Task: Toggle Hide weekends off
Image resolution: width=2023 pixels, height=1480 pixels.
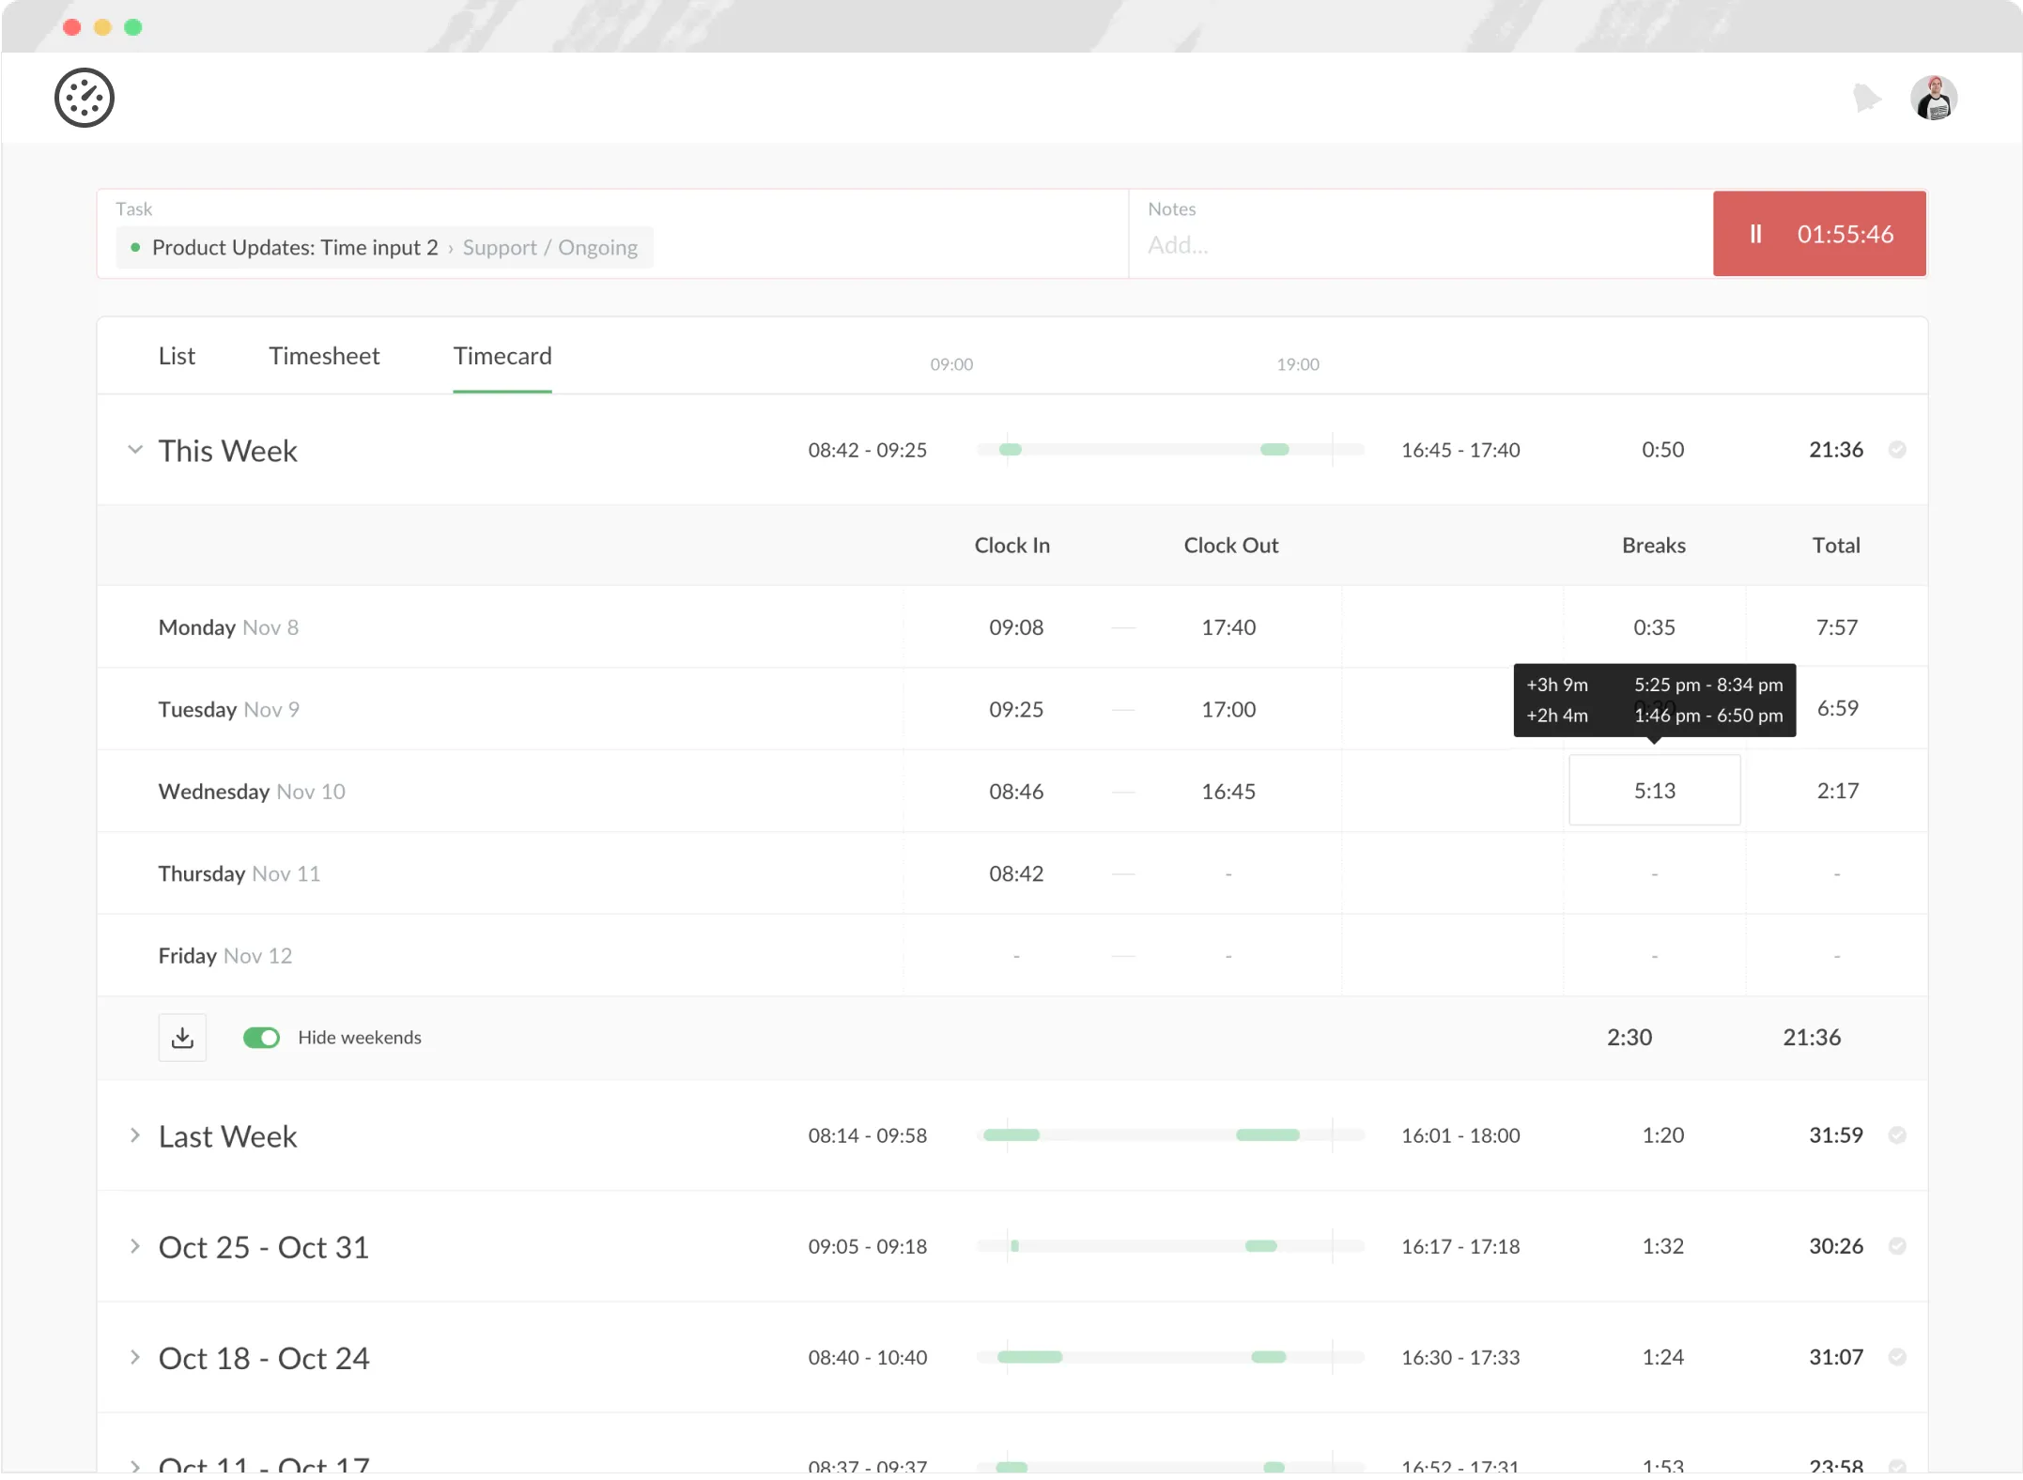Action: (261, 1037)
